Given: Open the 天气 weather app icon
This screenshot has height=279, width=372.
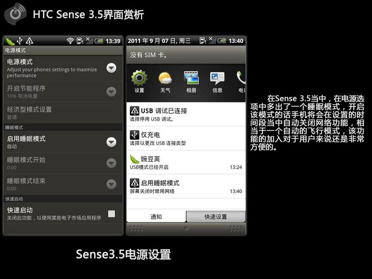Looking at the screenshot, I should (165, 81).
